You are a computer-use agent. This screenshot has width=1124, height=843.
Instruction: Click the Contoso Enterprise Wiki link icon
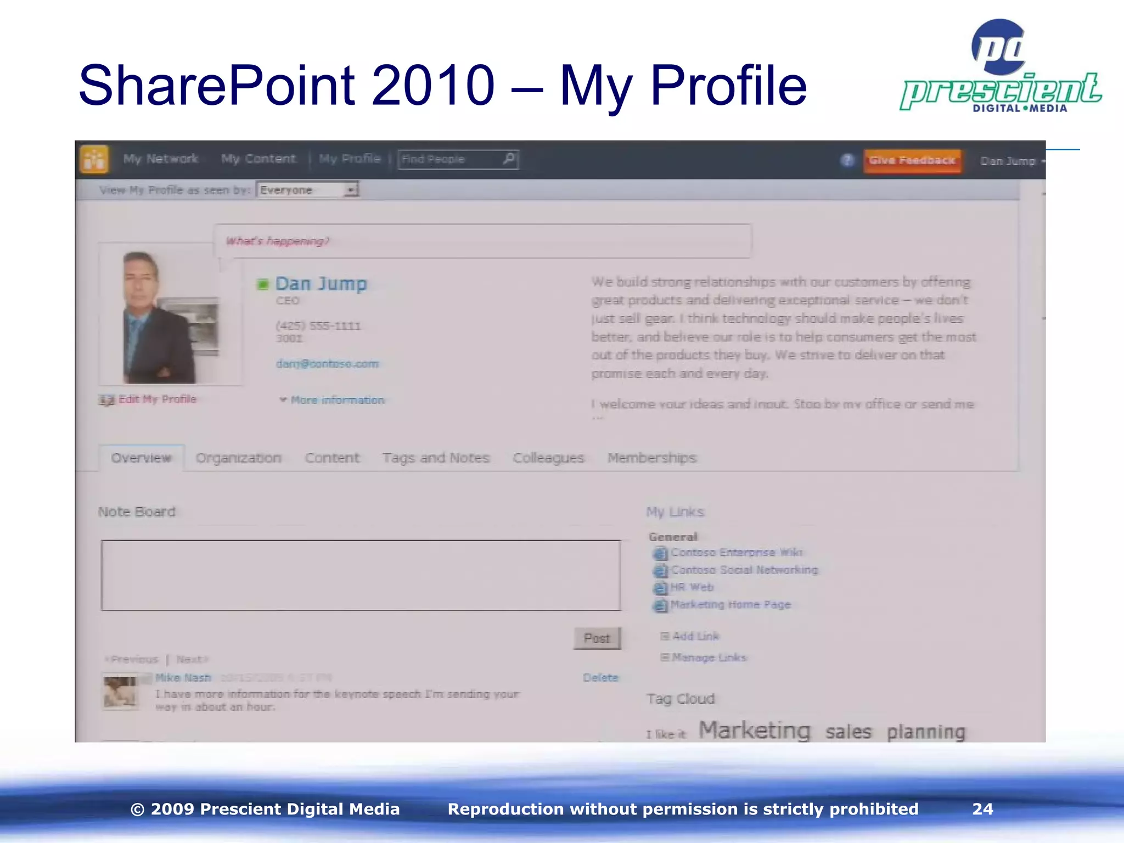[660, 553]
